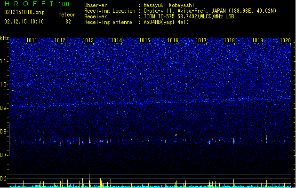Click the Receiving antenna label
This screenshot has height=188, width=296.
108,22
